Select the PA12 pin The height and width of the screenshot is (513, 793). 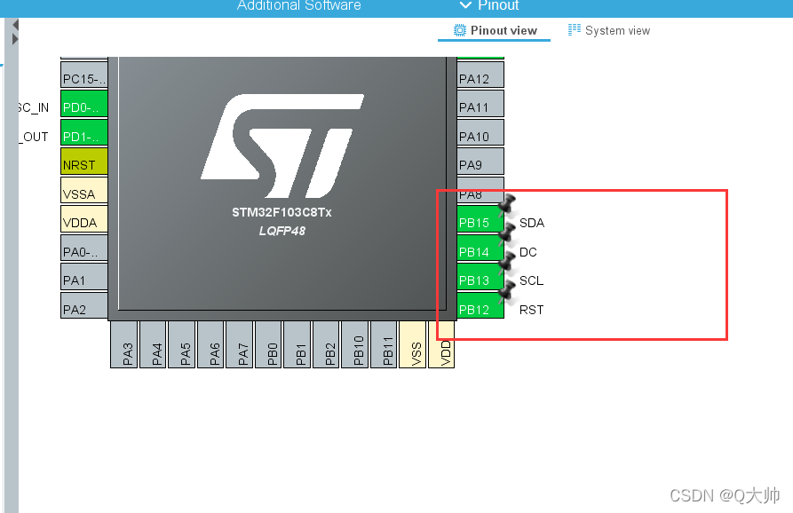pos(480,75)
